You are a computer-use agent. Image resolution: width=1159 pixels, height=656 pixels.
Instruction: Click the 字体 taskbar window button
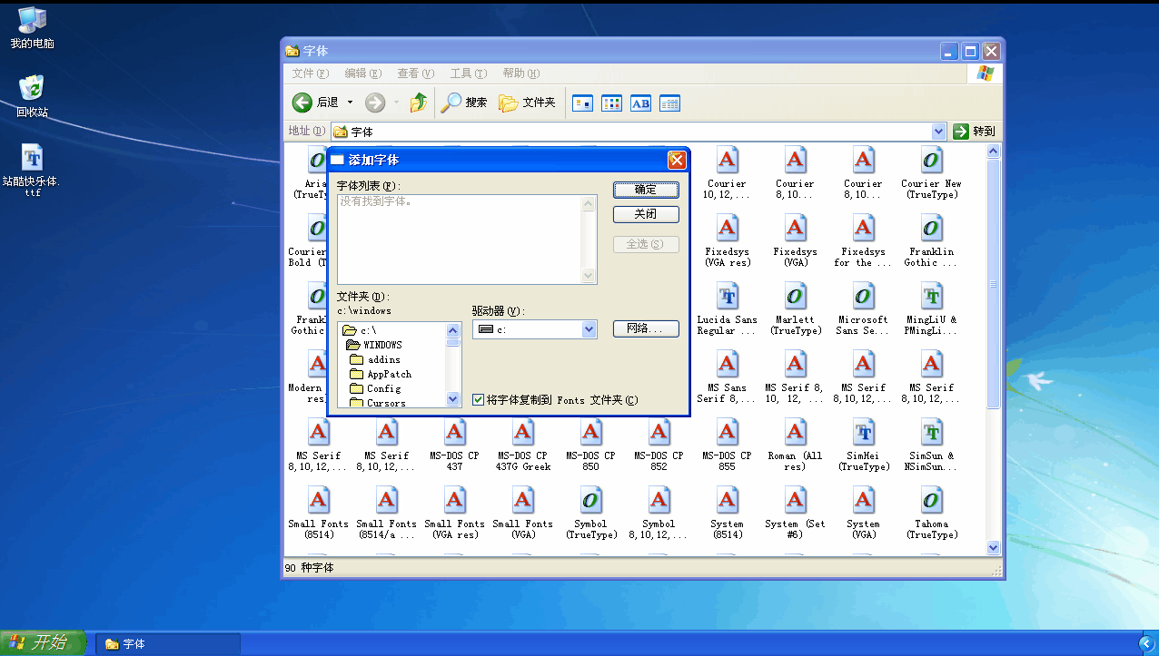168,644
